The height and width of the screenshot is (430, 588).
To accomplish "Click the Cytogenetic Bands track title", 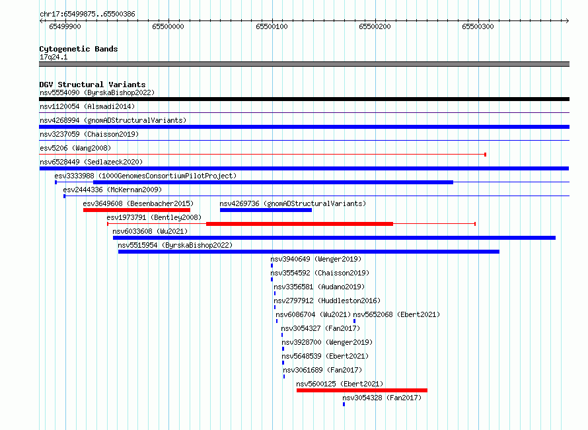I will pos(79,49).
